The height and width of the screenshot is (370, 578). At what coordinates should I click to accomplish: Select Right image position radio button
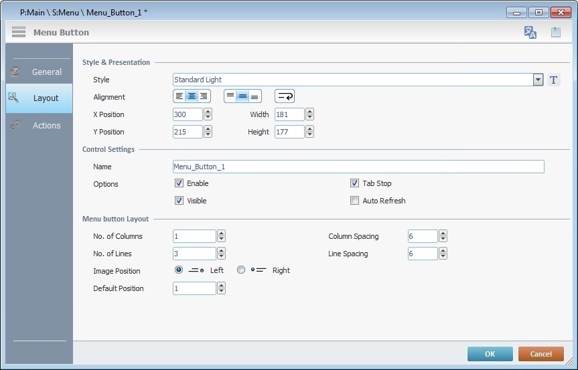click(241, 270)
